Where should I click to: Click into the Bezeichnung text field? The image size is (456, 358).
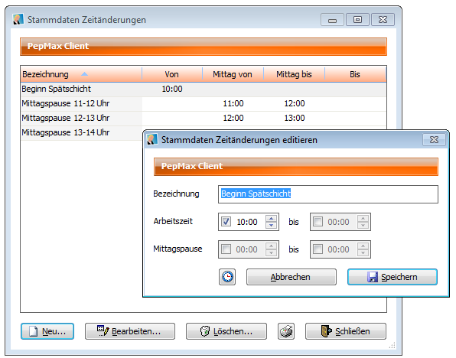click(328, 194)
